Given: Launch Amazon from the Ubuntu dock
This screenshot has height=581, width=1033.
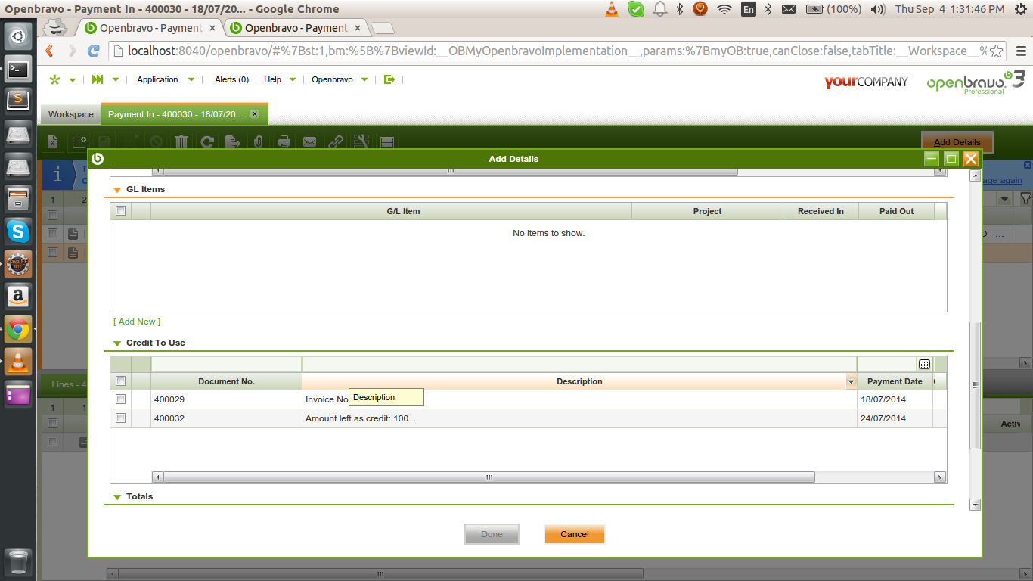Looking at the screenshot, I should coord(19,297).
